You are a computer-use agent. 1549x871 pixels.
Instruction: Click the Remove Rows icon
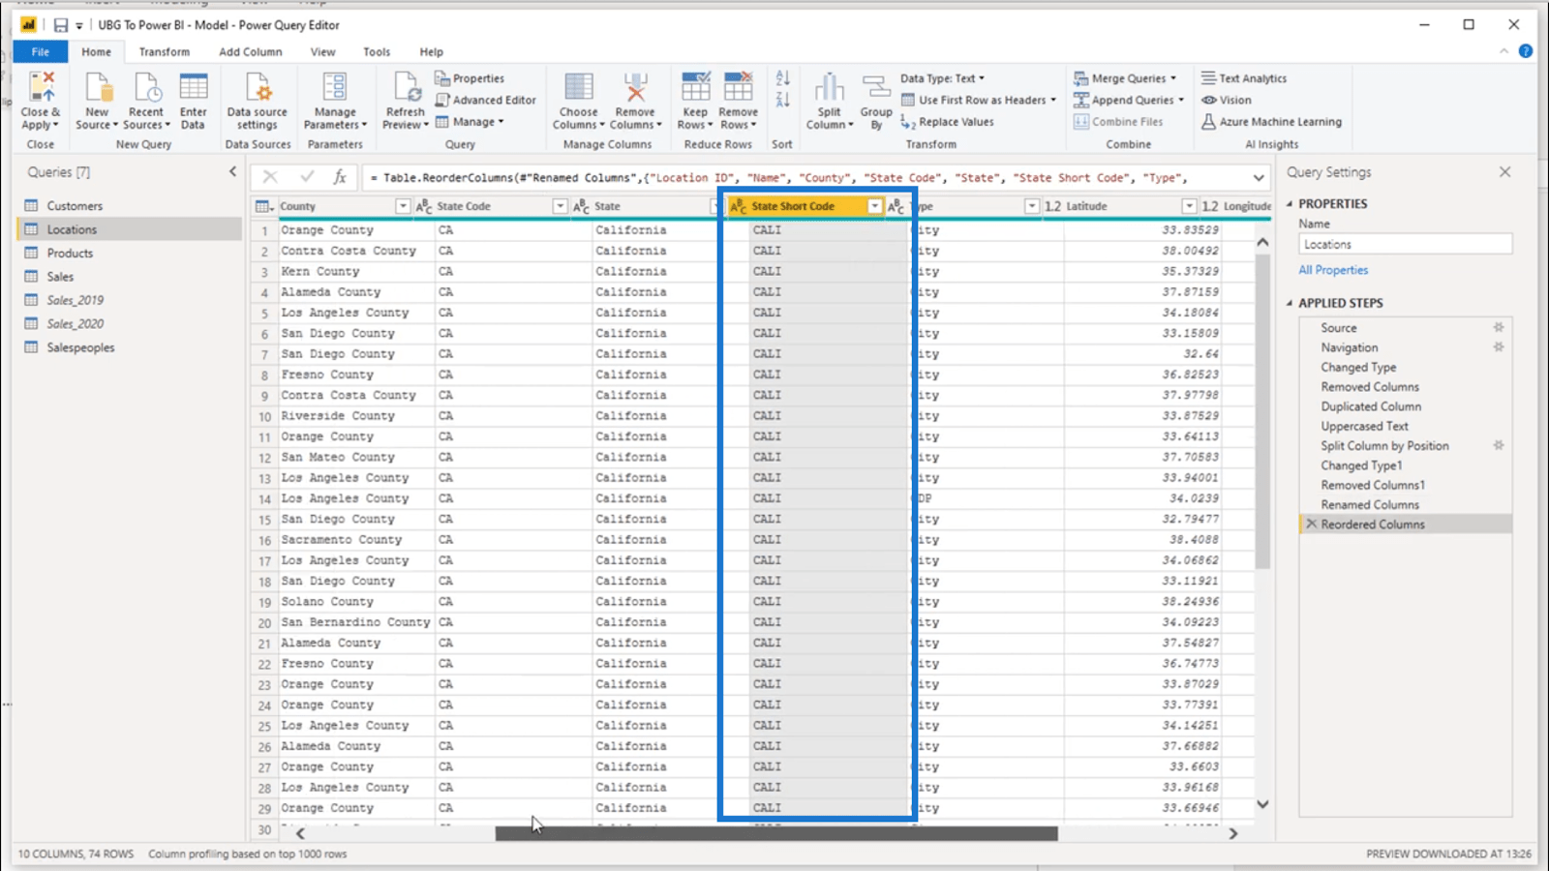pyautogui.click(x=738, y=87)
